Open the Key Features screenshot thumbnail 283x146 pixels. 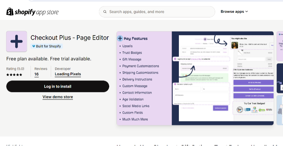coord(195,78)
